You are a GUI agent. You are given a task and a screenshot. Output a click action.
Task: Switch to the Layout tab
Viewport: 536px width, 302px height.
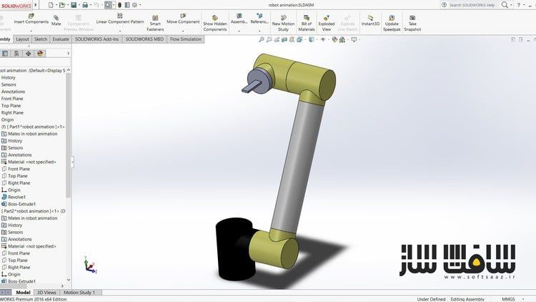click(x=22, y=39)
